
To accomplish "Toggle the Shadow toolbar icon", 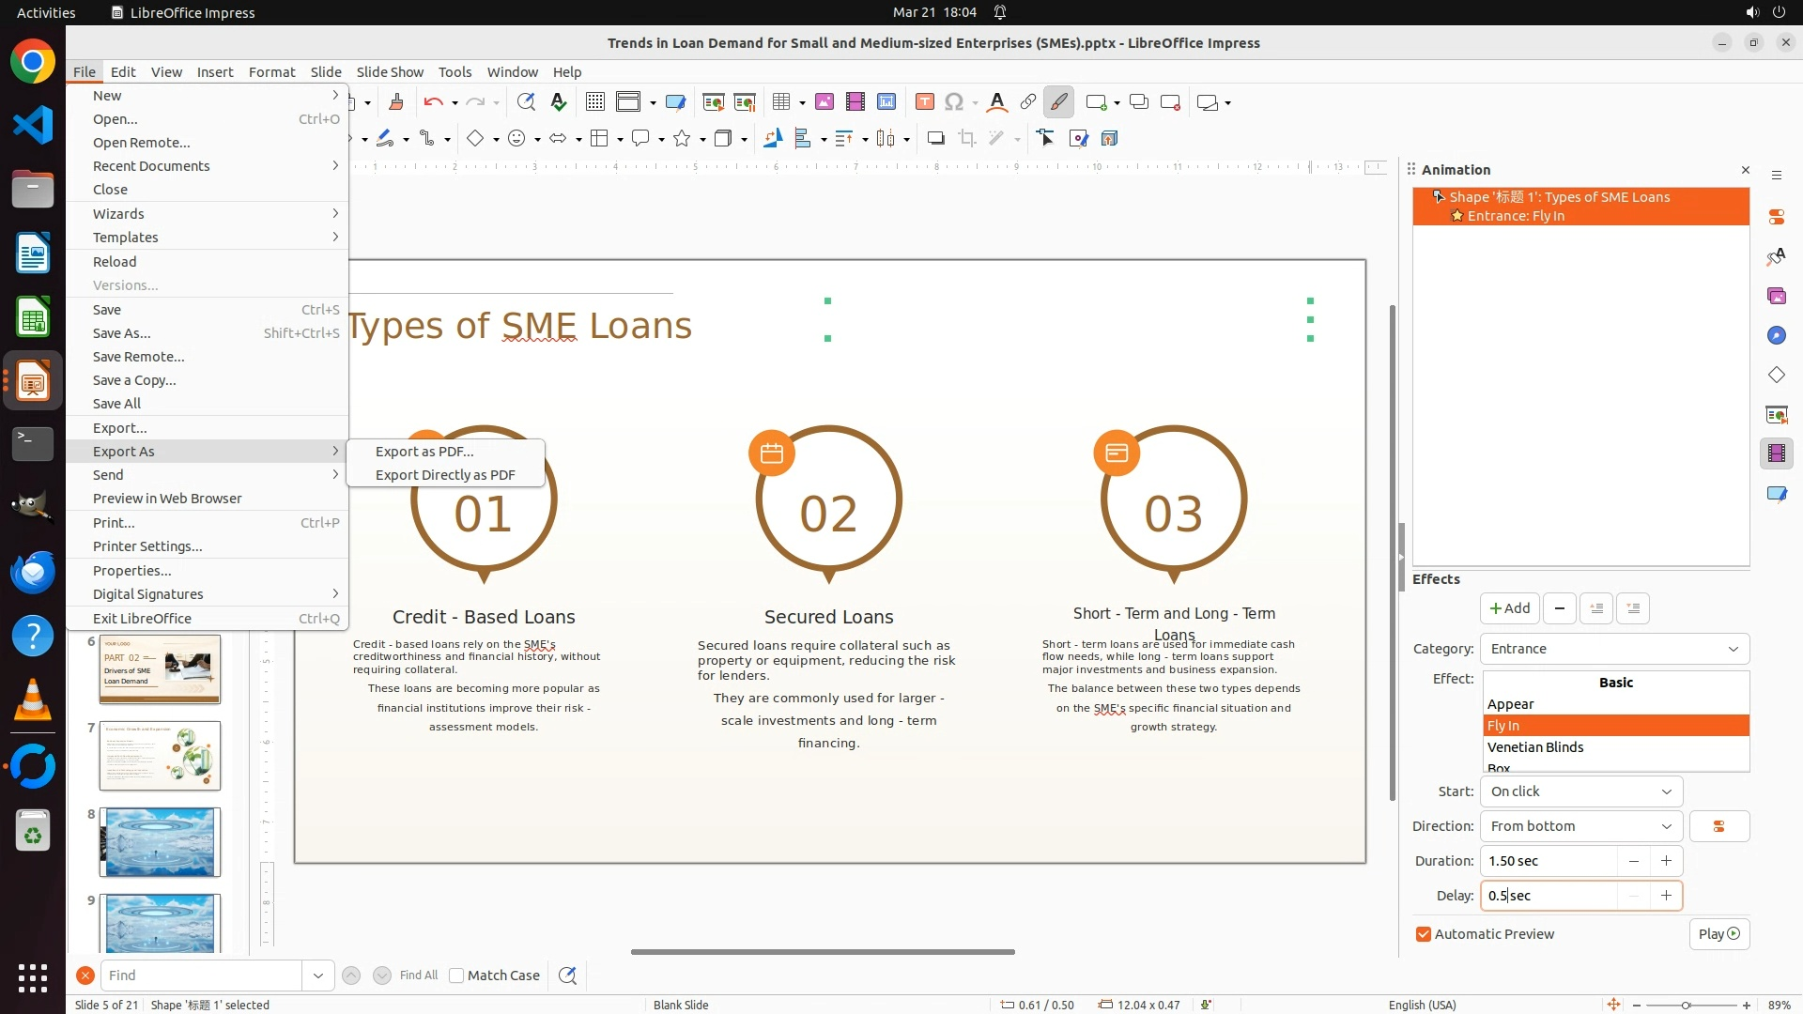I will 935,139.
